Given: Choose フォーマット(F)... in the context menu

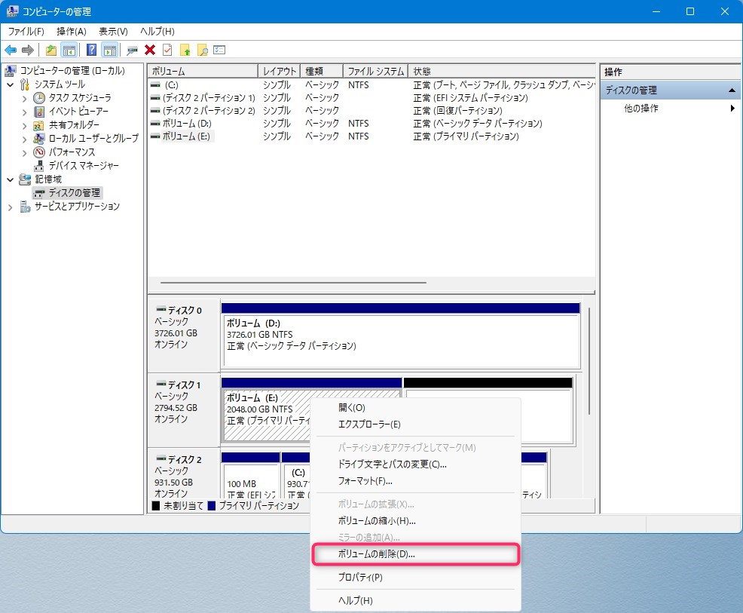Looking at the screenshot, I should (365, 480).
